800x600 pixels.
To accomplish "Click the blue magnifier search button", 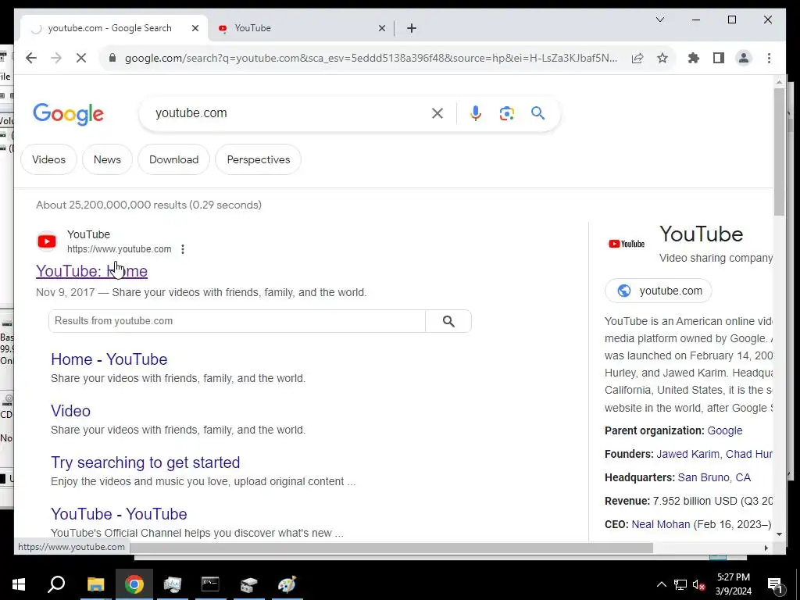I will click(537, 112).
